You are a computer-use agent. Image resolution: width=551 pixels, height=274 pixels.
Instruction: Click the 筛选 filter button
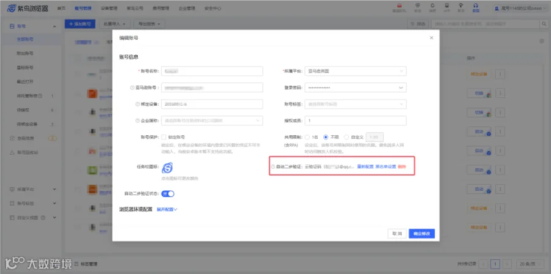pos(418,24)
